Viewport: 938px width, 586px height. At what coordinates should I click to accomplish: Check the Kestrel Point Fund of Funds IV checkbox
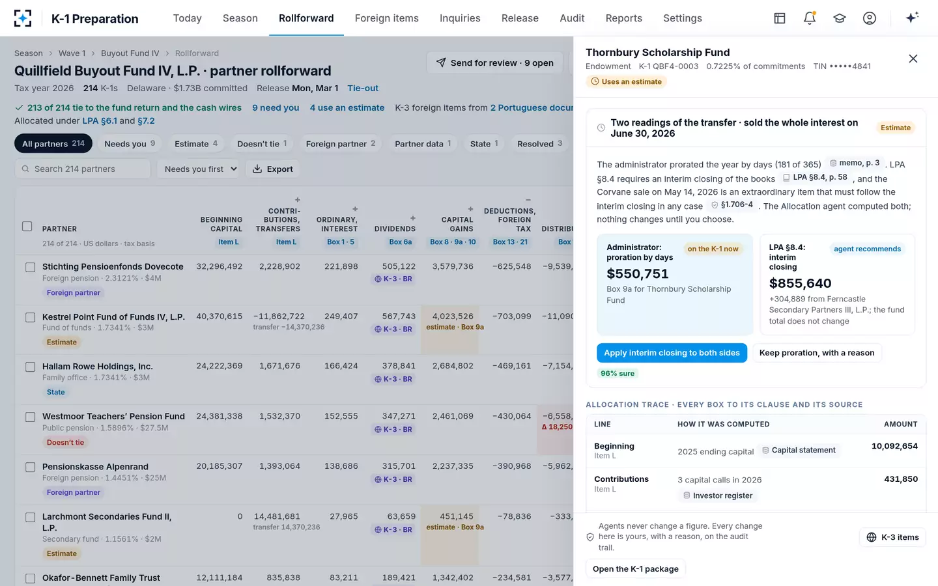click(30, 317)
